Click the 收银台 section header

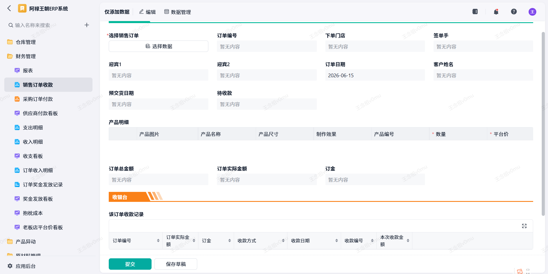[x=120, y=197]
